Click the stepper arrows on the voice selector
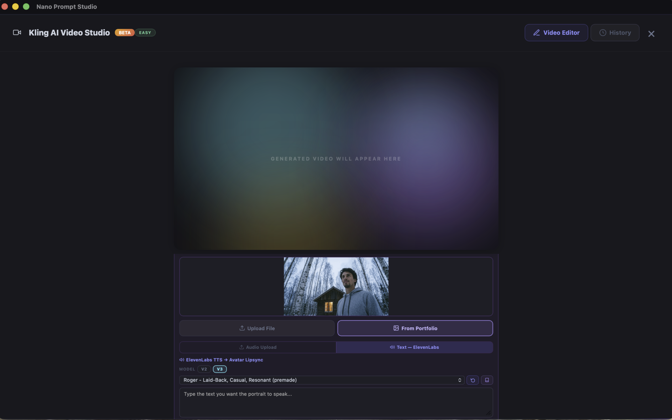672x420 pixels. [460, 380]
